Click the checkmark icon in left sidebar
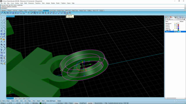The height and width of the screenshot is (104, 186). tap(4, 61)
